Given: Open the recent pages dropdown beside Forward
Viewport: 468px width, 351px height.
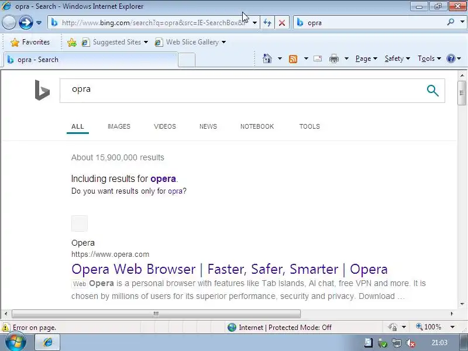Looking at the screenshot, I should [39, 23].
